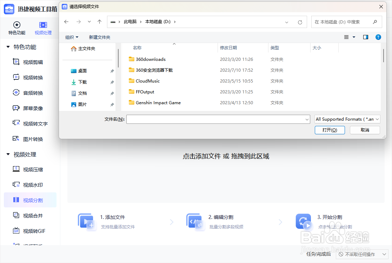Image resolution: width=392 pixels, height=263 pixels.
Task: Open the 文件名 history dropdown arrow
Action: coord(307,120)
